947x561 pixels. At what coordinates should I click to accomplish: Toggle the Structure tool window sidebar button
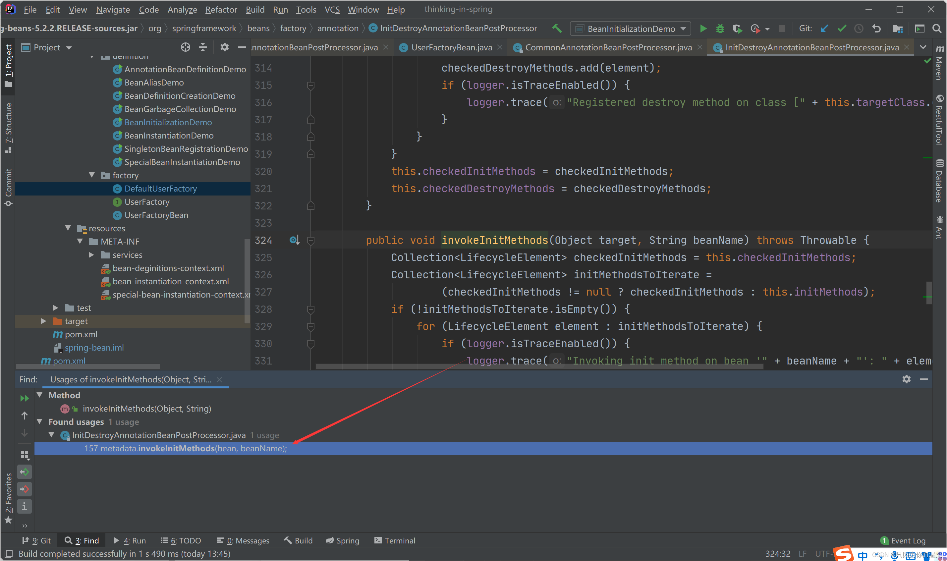(x=8, y=128)
